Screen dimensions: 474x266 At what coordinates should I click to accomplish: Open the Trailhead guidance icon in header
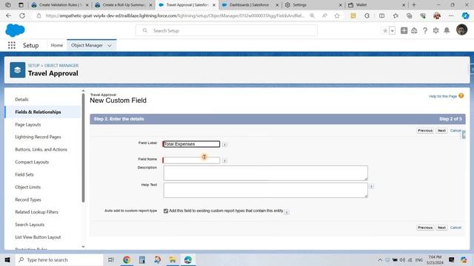coord(414,30)
